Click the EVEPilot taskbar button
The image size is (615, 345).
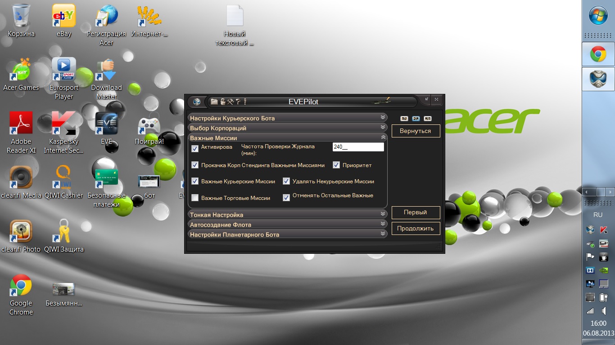[x=598, y=79]
